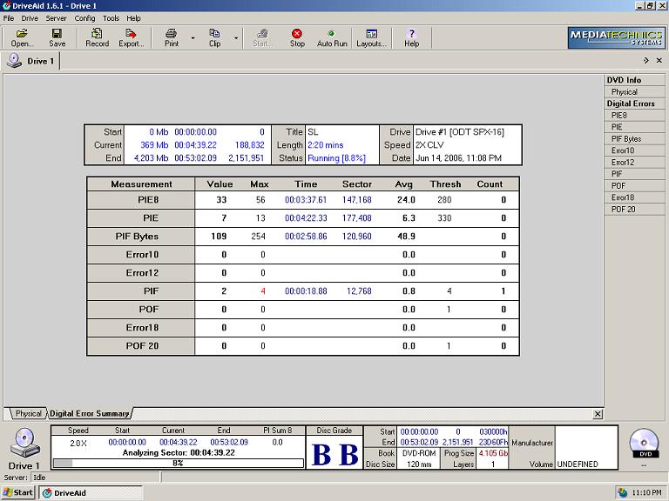Open the Tools menu
The width and height of the screenshot is (669, 501).
tap(111, 18)
